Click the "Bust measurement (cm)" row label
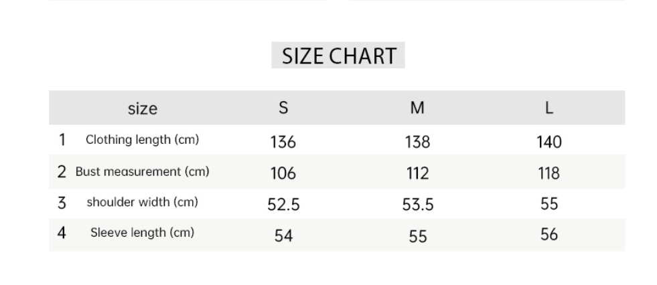 pos(142,172)
